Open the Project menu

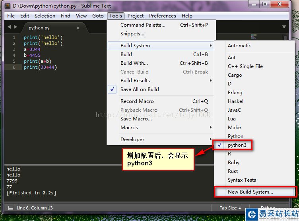136,16
